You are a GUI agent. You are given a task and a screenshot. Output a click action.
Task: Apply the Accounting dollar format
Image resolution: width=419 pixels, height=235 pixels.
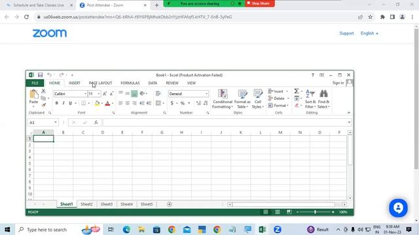[x=172, y=103]
